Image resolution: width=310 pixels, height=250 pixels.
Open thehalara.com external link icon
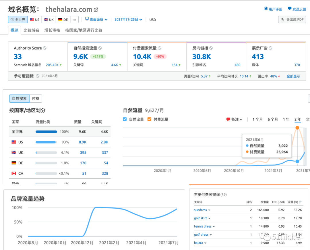pyautogui.click(x=96, y=9)
